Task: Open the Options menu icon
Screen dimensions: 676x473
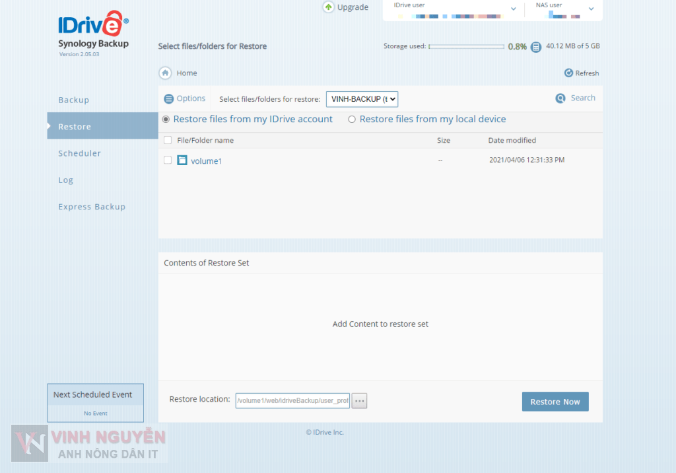Action: pos(169,99)
